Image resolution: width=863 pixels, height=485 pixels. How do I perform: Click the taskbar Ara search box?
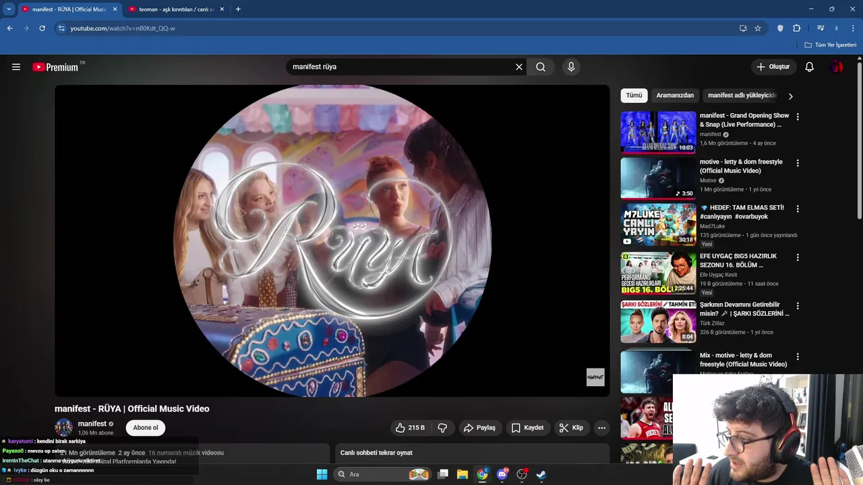point(383,474)
